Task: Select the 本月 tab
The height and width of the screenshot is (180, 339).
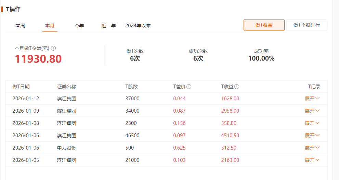Action: pyautogui.click(x=50, y=26)
